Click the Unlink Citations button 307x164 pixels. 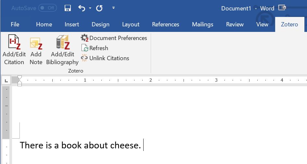coord(105,58)
